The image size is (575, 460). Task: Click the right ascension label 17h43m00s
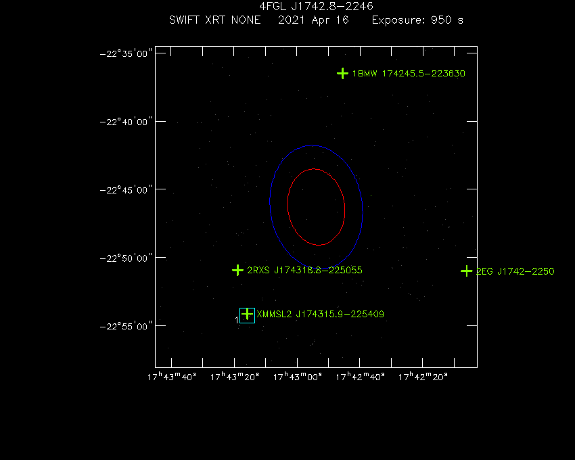click(298, 377)
